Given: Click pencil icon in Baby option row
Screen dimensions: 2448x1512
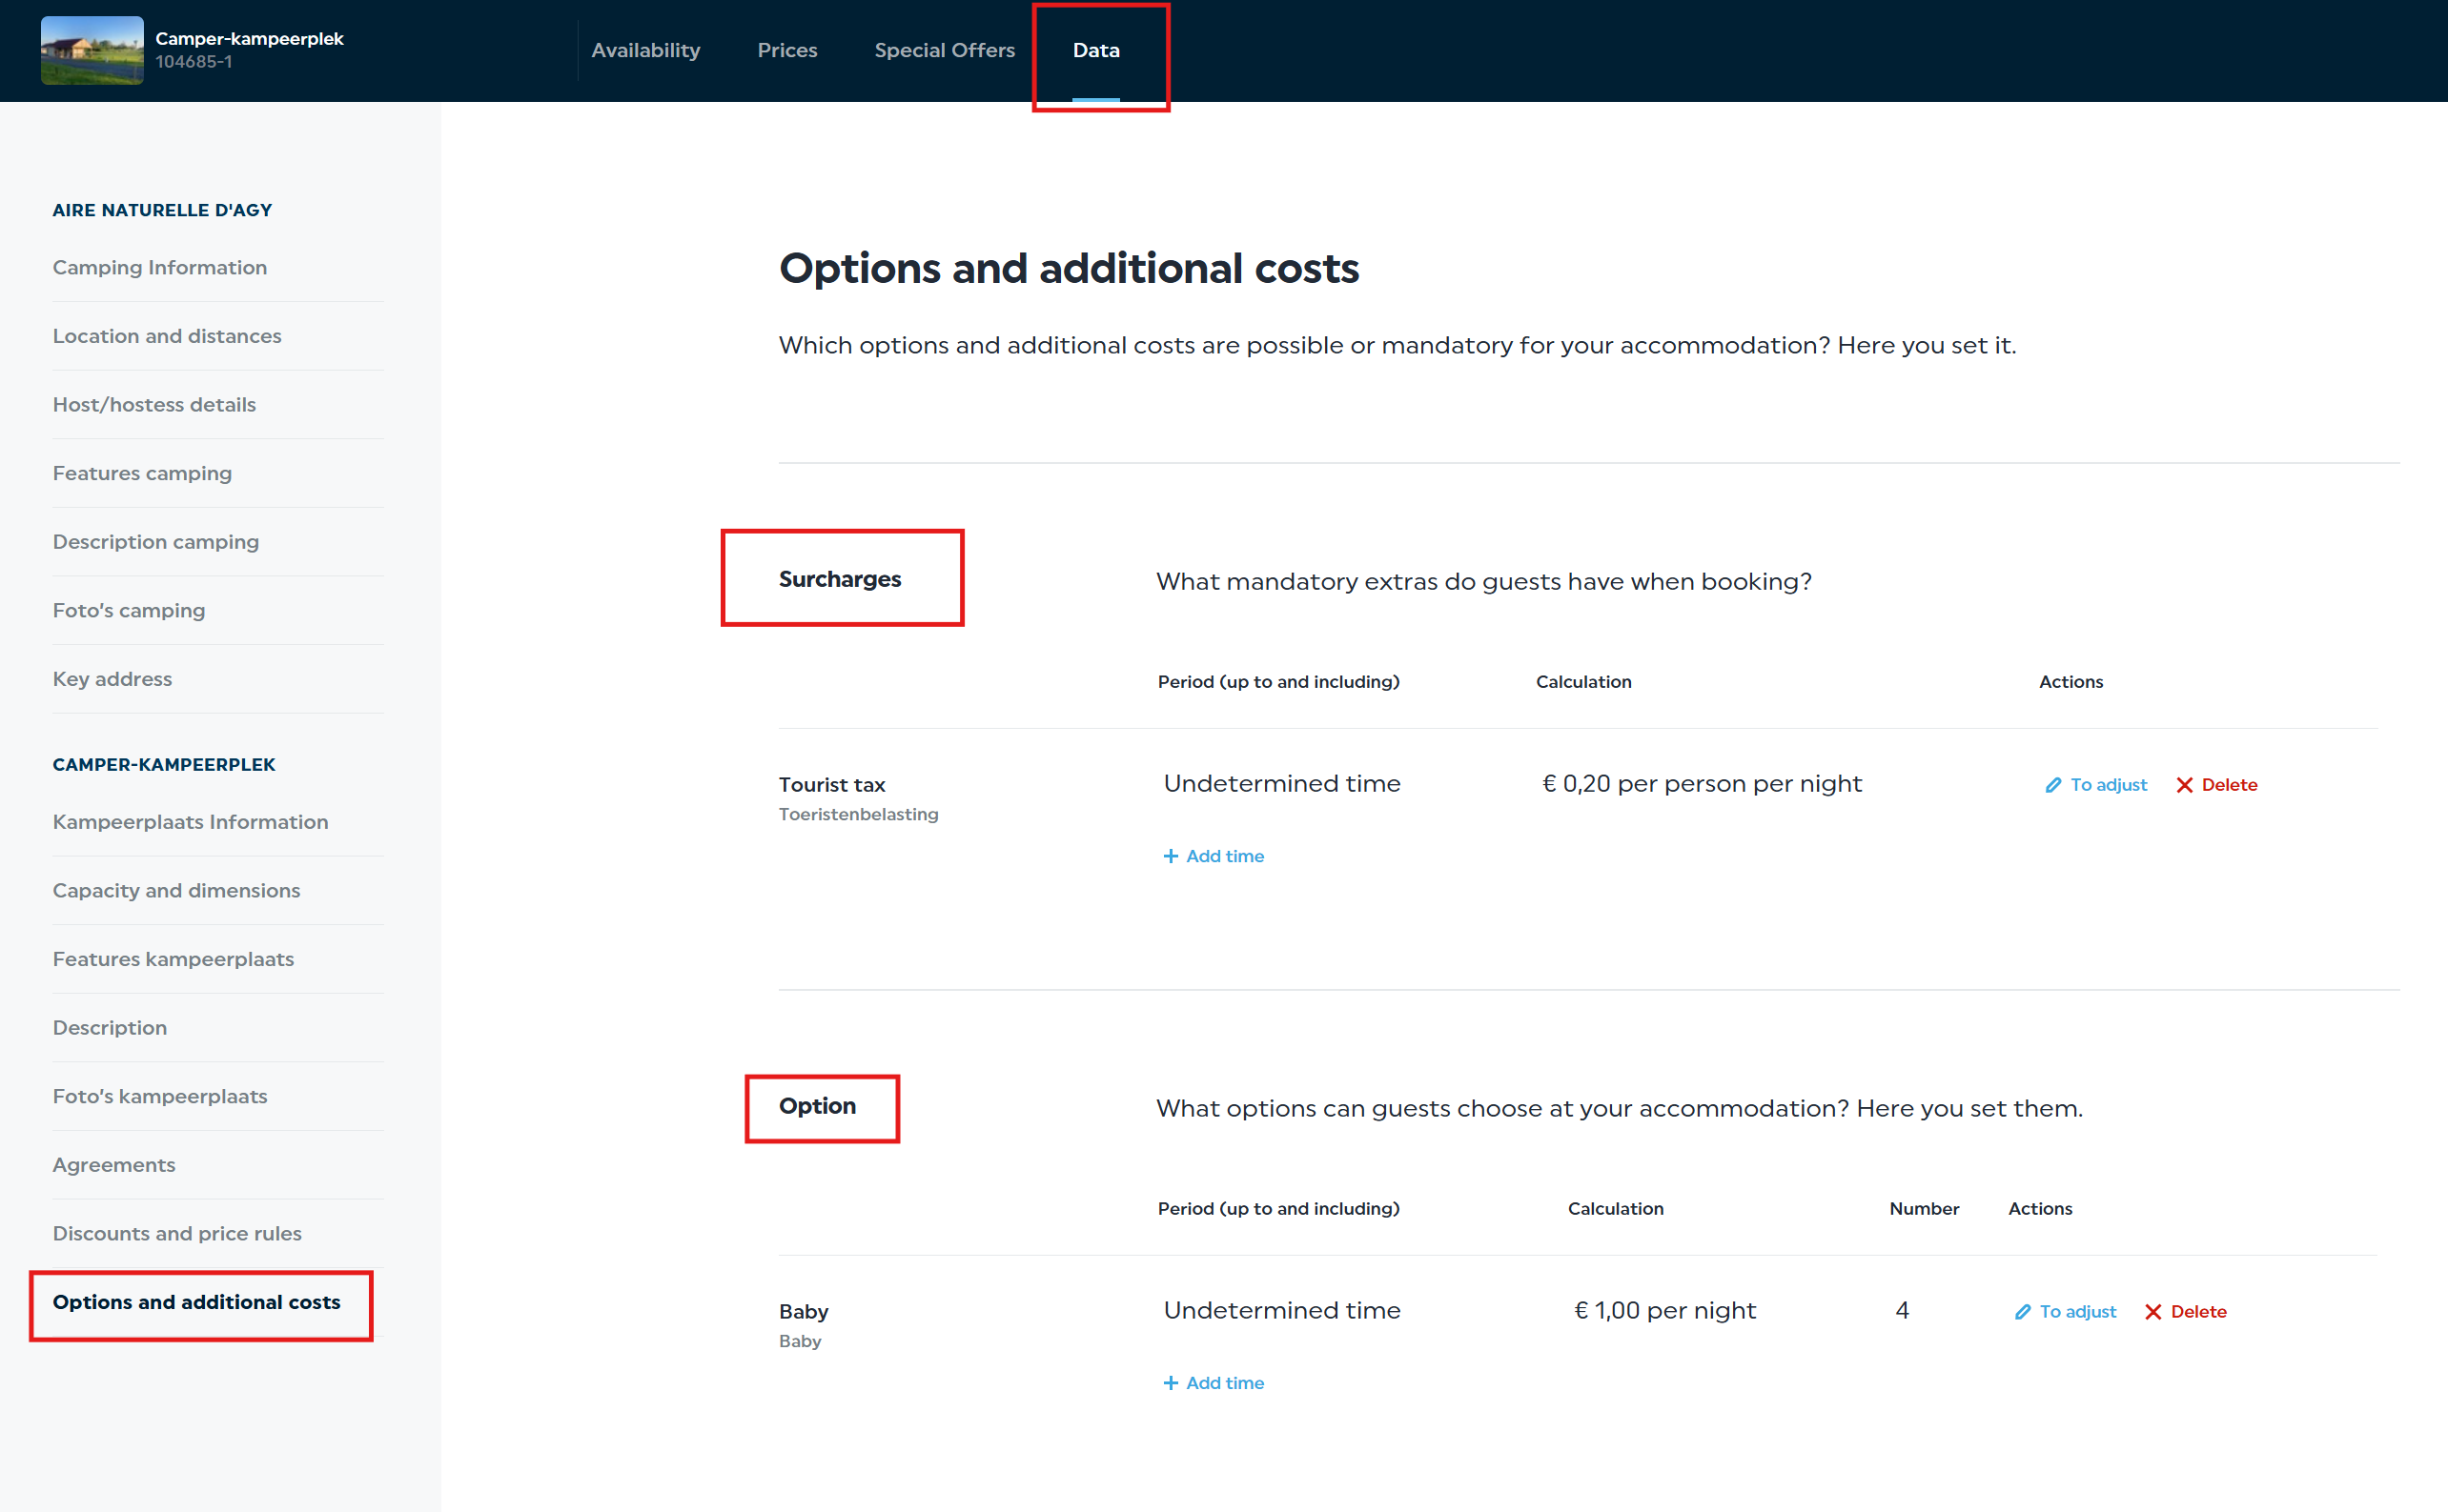Looking at the screenshot, I should 2022,1312.
